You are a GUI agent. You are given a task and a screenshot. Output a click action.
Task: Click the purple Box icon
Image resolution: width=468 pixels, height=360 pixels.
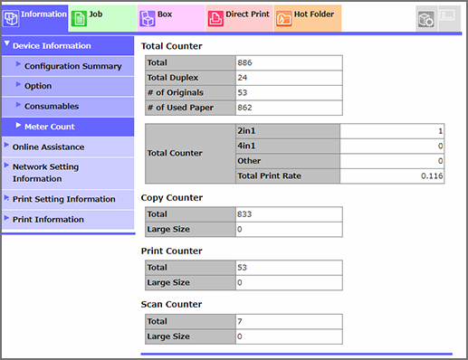coord(148,19)
